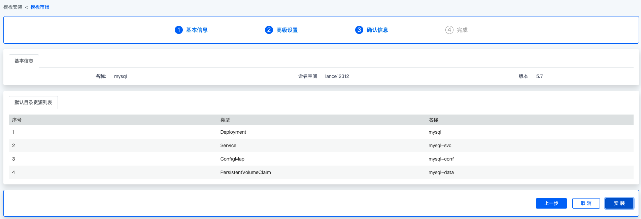This screenshot has width=641, height=219.
Task: Click the 版本 label
Action: (523, 76)
